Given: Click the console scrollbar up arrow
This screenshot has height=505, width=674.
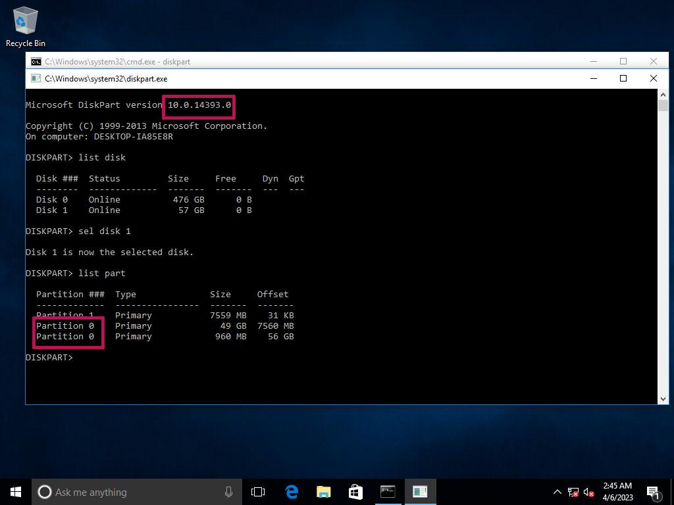Looking at the screenshot, I should [663, 95].
